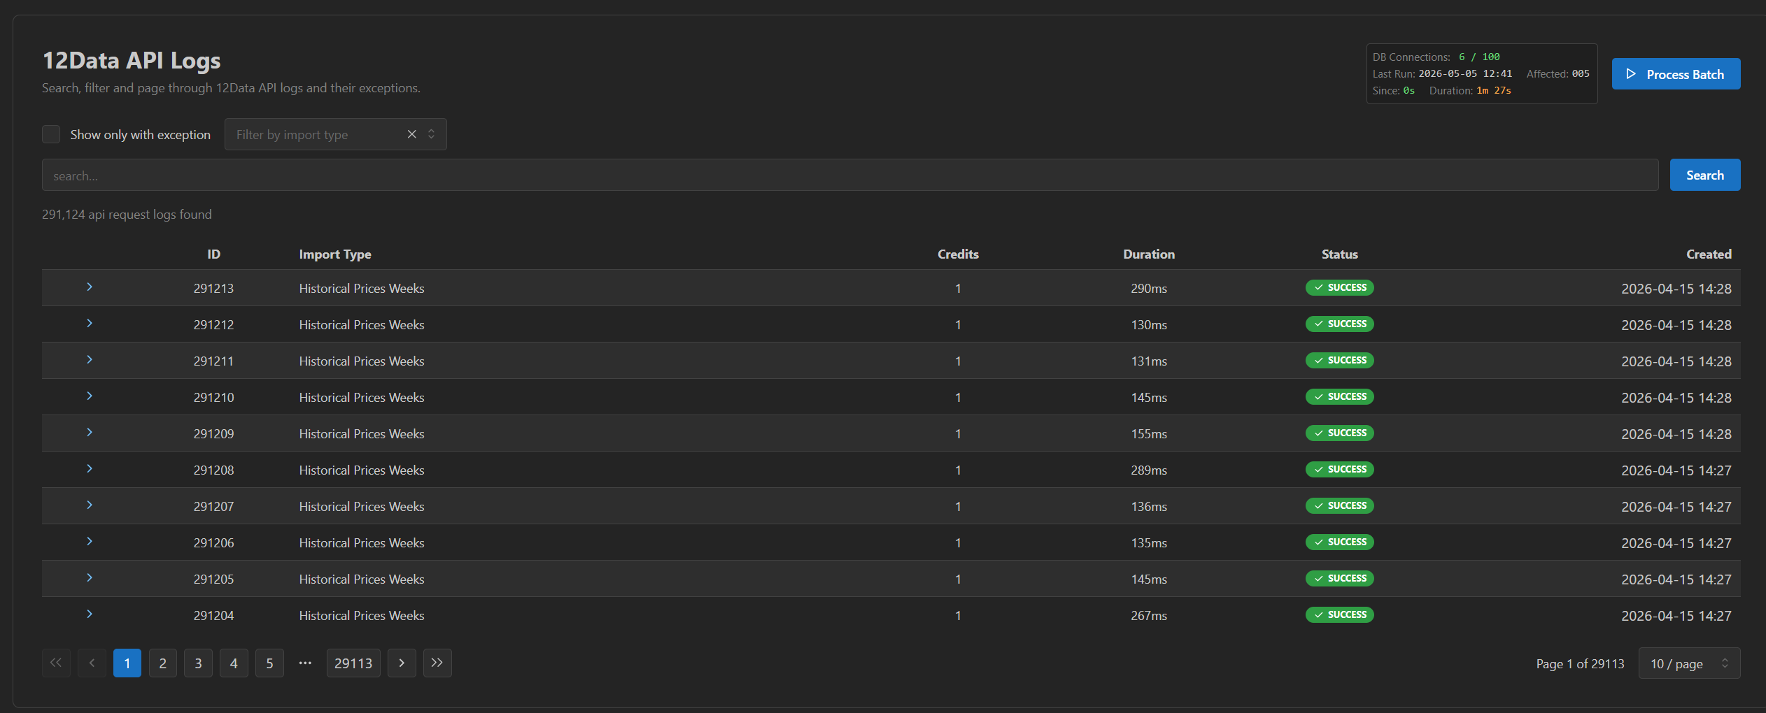Click duration value 289ms

[1149, 470]
